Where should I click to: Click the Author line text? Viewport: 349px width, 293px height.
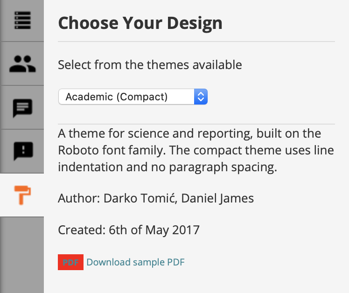tap(156, 198)
